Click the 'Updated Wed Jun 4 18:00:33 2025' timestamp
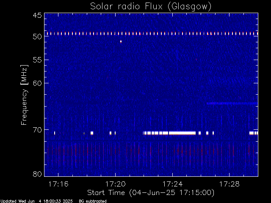 coord(36,201)
